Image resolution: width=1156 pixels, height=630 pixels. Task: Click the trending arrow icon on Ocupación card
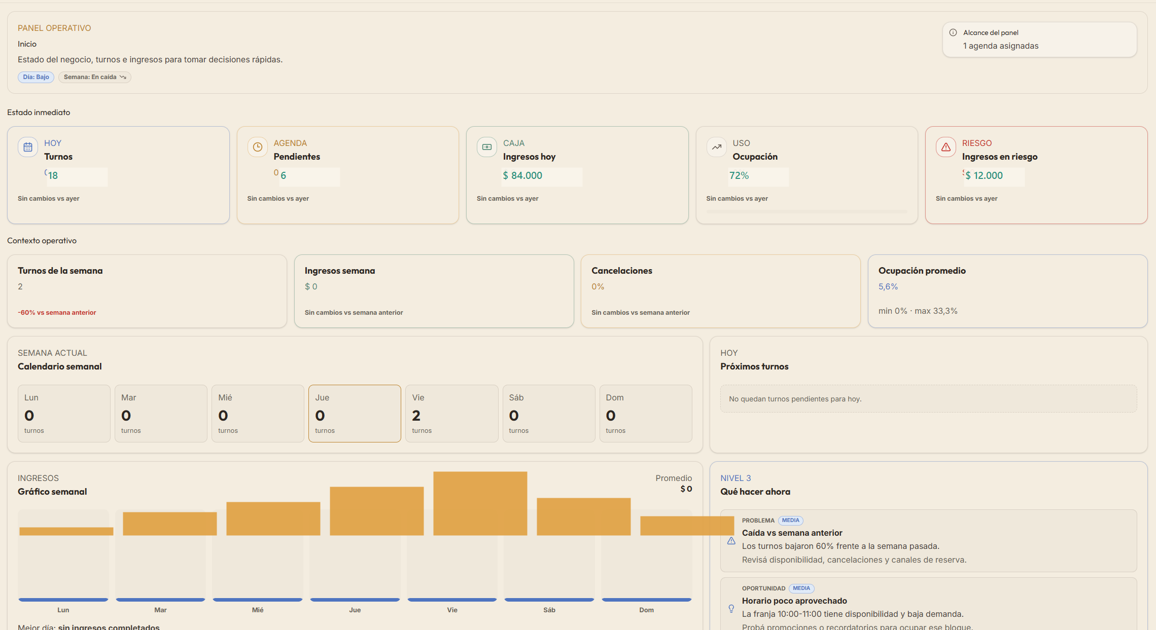pyautogui.click(x=717, y=147)
